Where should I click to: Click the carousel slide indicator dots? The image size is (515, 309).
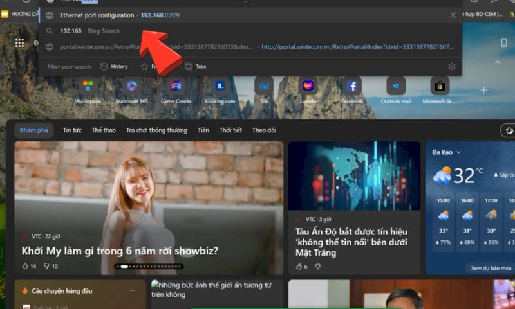click(149, 267)
